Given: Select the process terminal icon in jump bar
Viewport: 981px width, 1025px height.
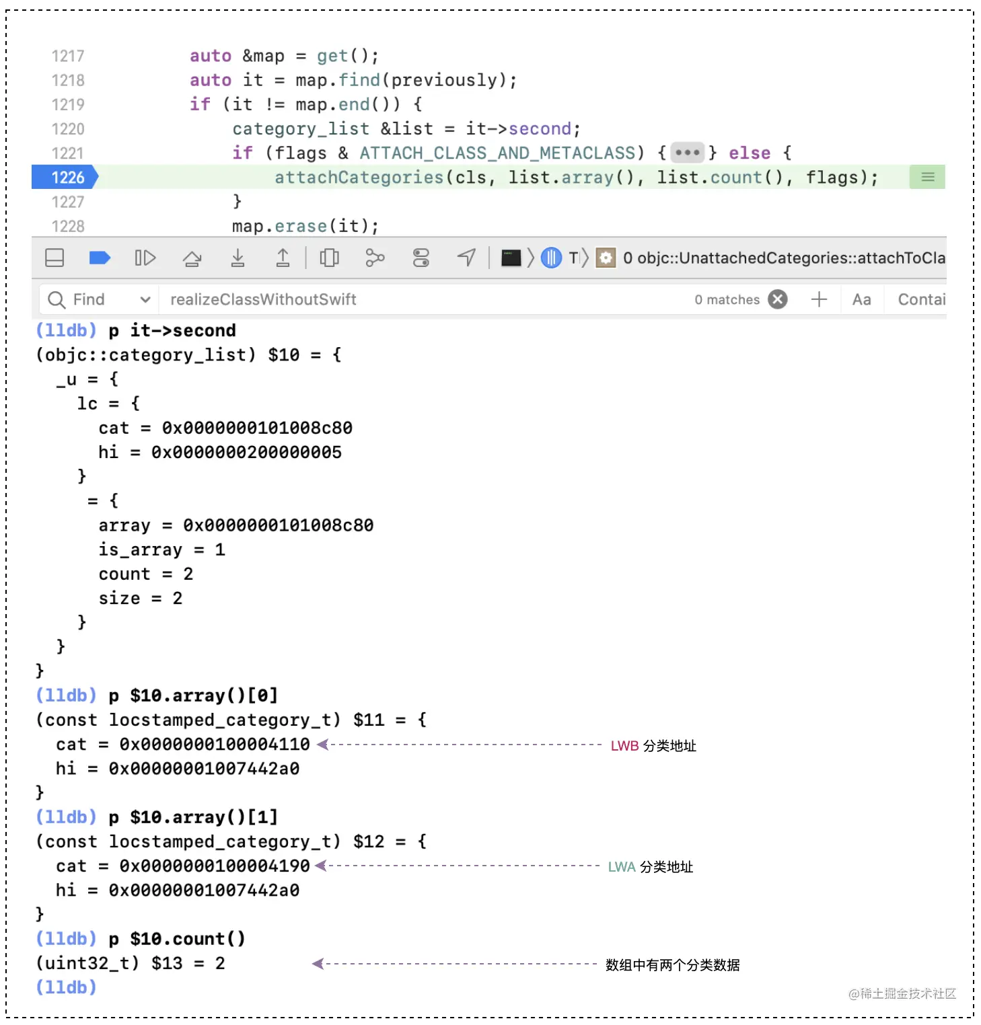Looking at the screenshot, I should click(x=511, y=258).
